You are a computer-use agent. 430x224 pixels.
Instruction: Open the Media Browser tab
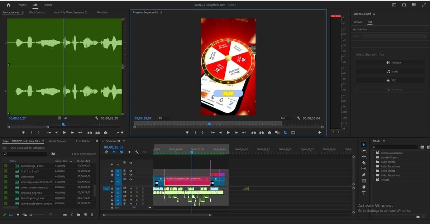58,141
